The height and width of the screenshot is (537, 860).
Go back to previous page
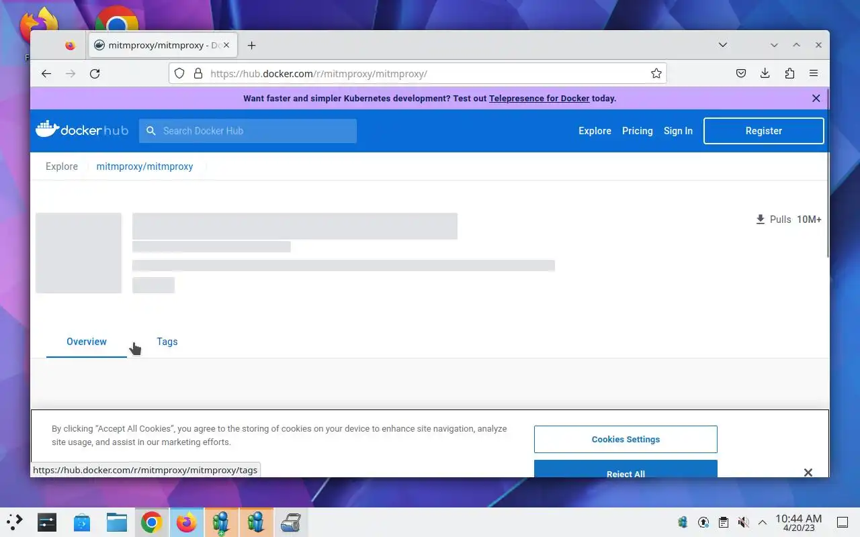[x=46, y=74]
